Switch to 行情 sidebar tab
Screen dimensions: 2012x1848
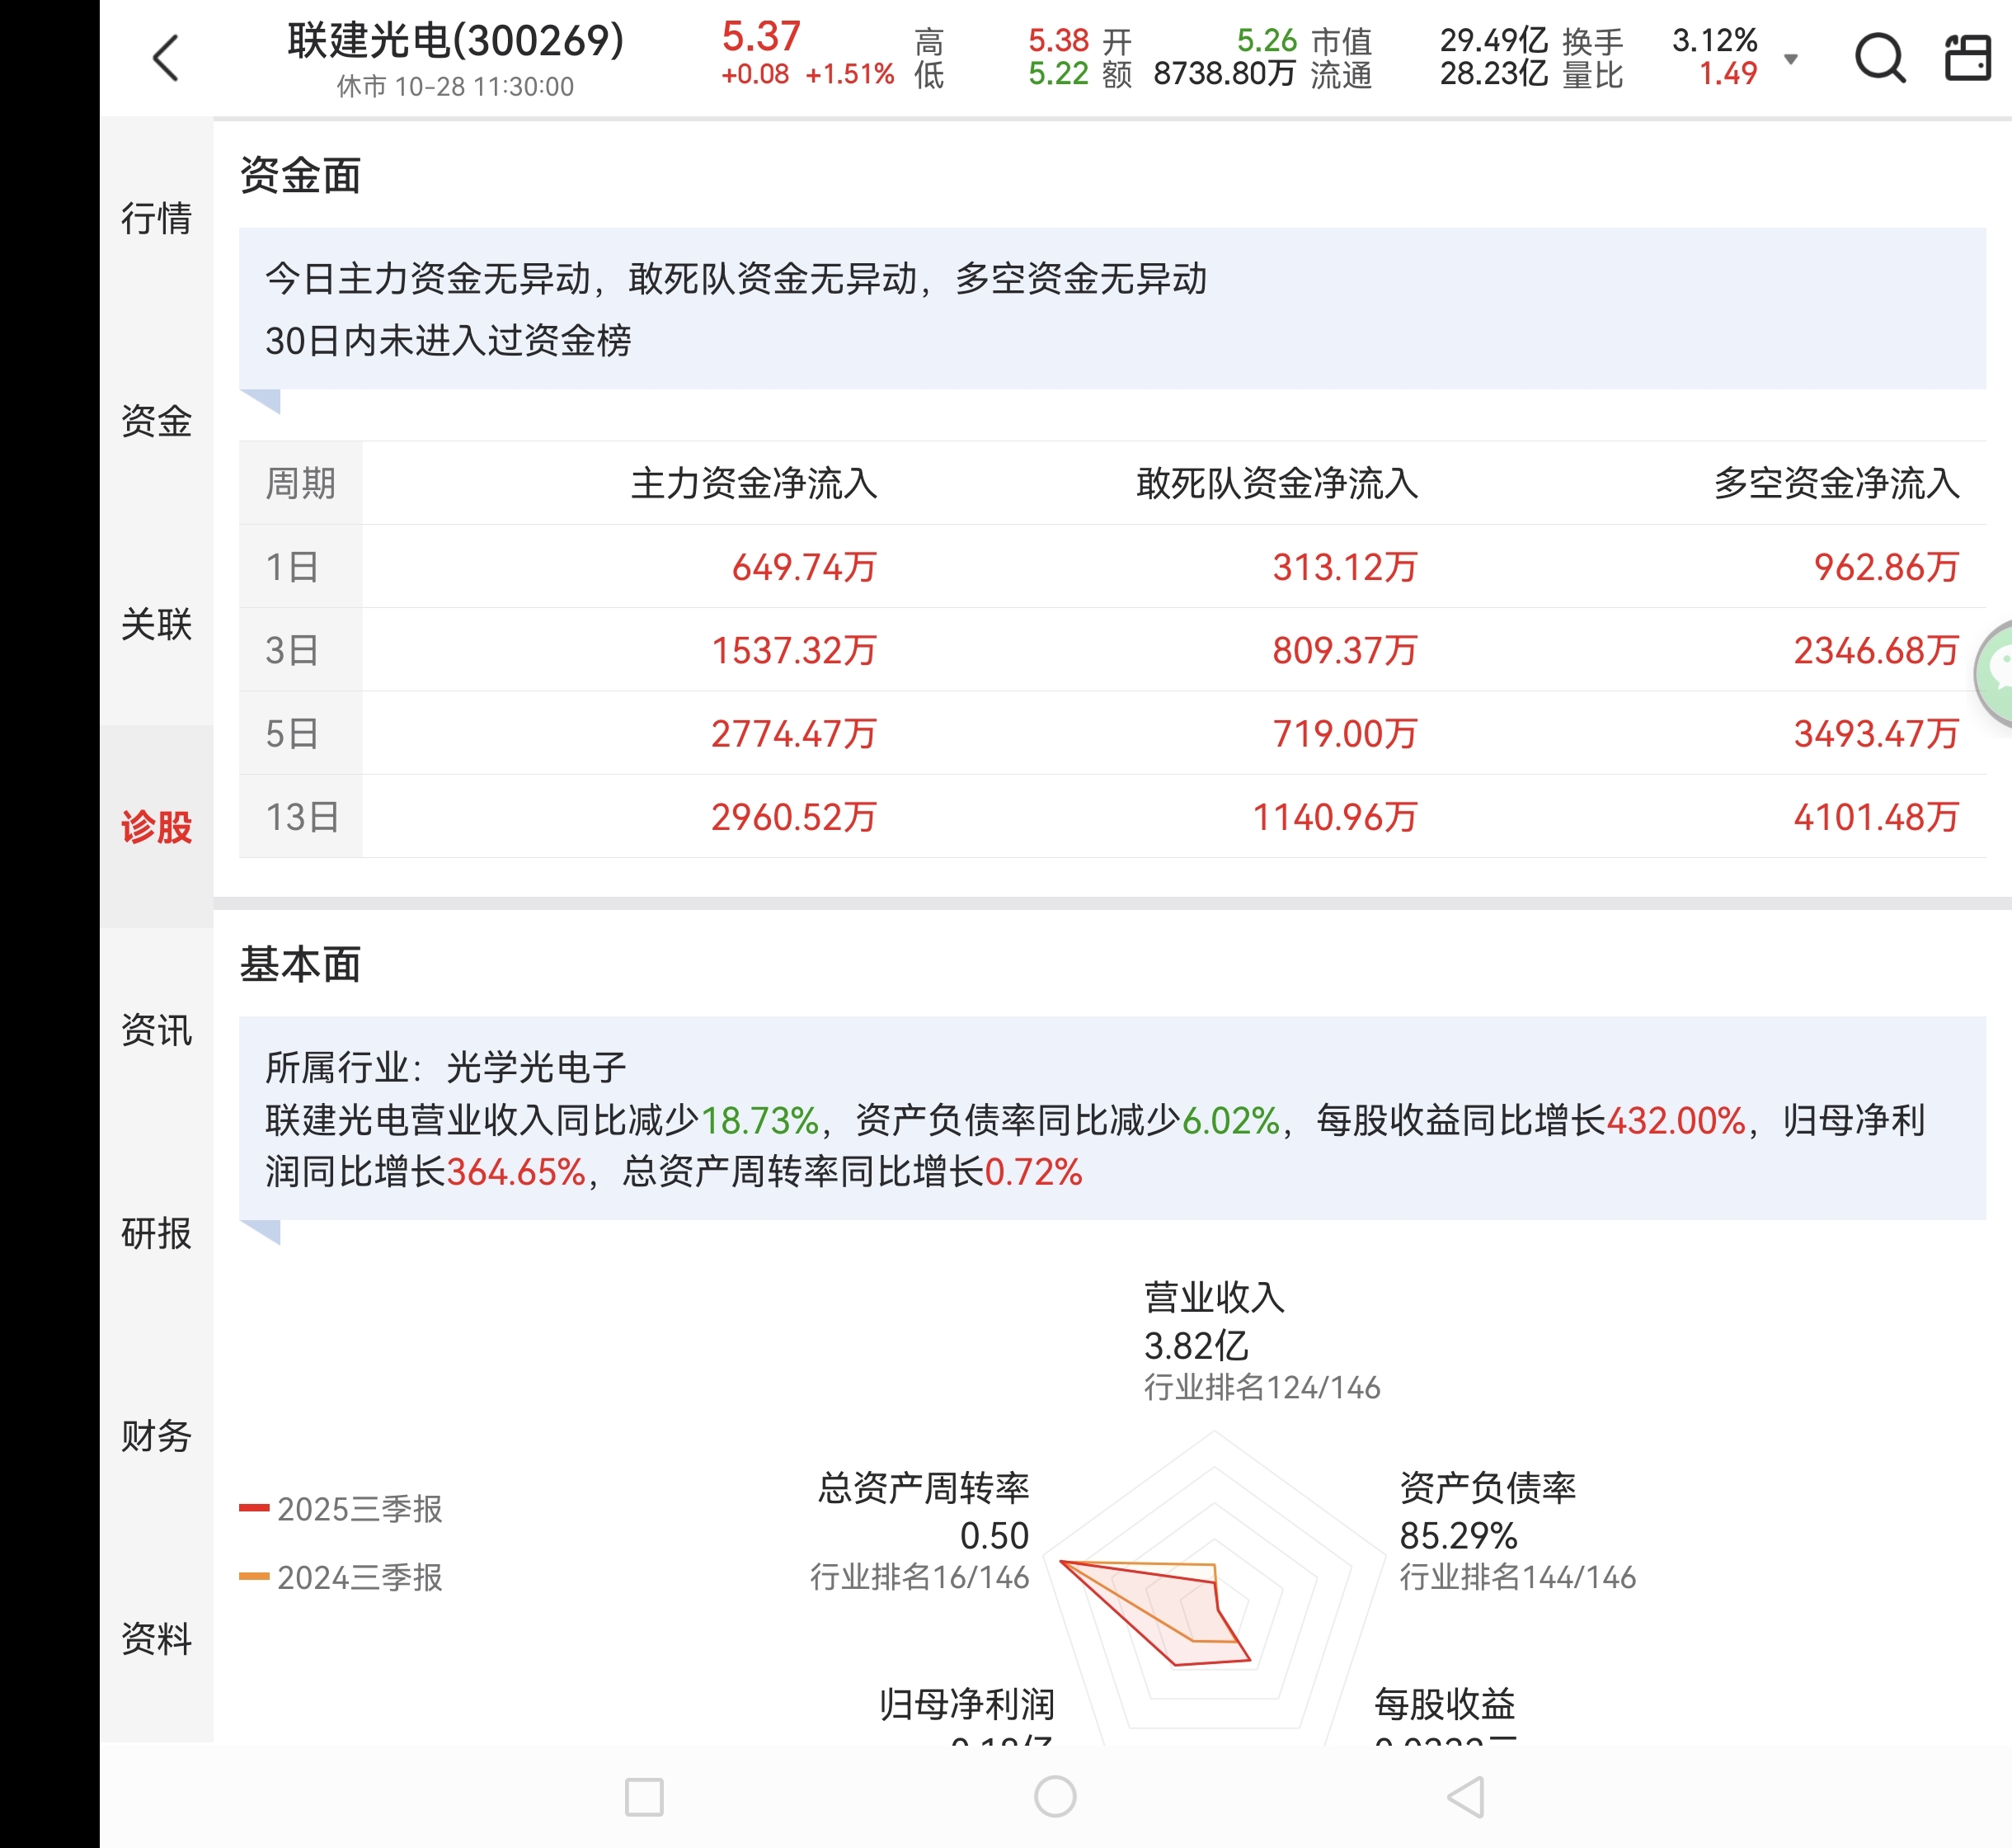pyautogui.click(x=156, y=218)
